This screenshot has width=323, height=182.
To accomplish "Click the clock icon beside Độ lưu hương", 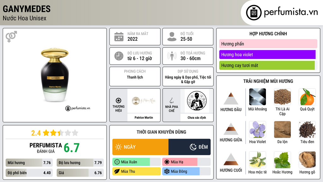I will (x=119, y=56).
